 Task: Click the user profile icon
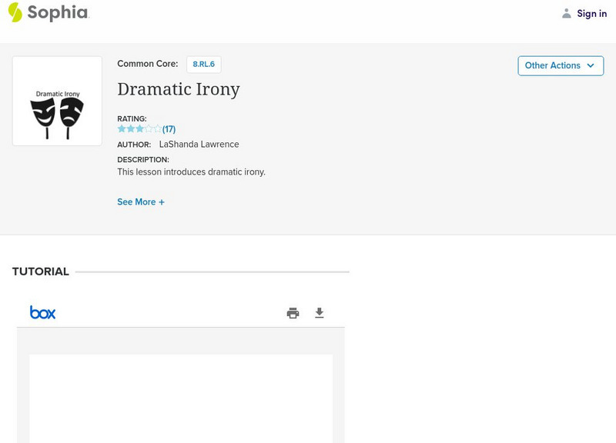click(567, 13)
